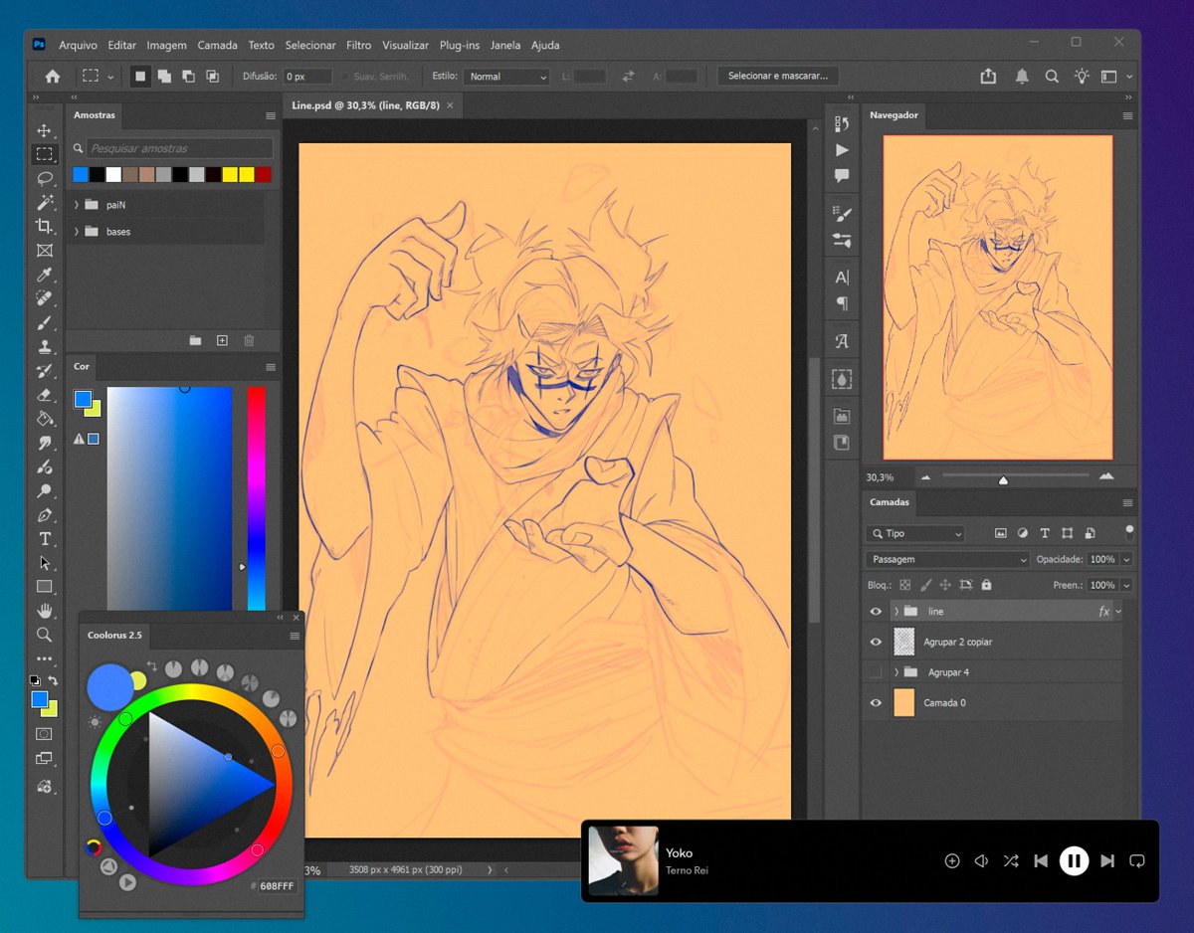Select the Frame tool
1194x933 pixels.
pyautogui.click(x=45, y=251)
